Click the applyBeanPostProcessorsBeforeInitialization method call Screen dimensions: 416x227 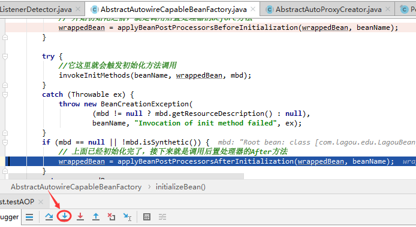click(208, 27)
